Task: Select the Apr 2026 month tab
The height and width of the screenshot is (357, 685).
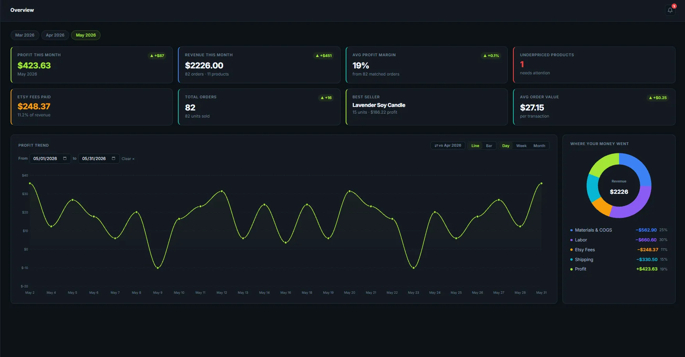Action: pyautogui.click(x=55, y=35)
